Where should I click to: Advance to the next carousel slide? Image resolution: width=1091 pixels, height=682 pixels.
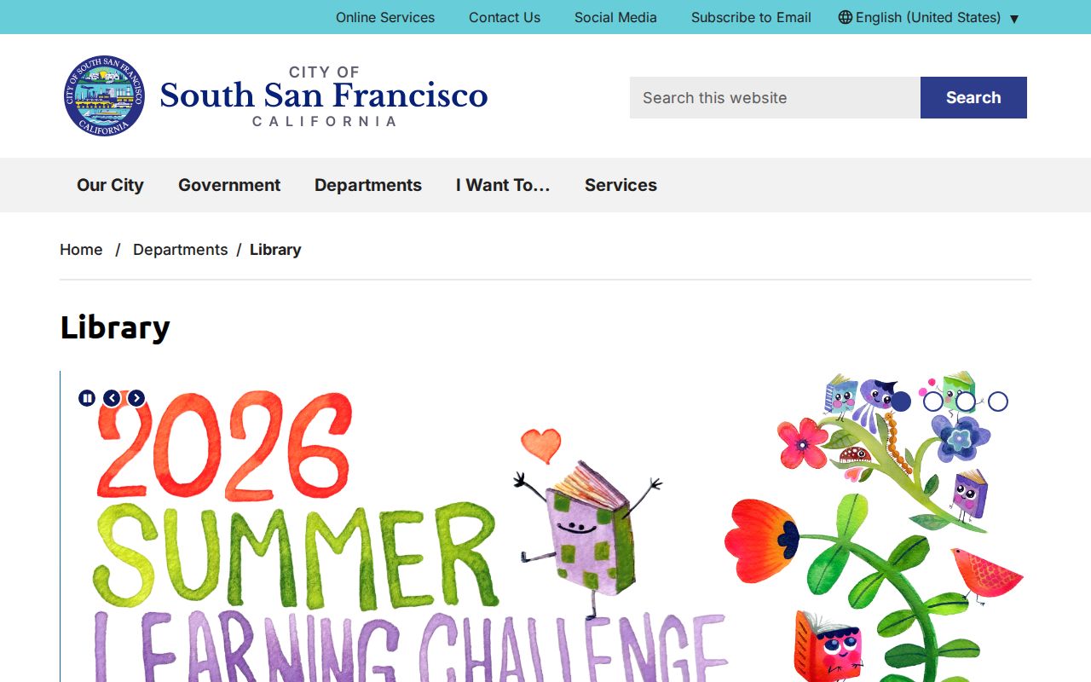coord(136,398)
